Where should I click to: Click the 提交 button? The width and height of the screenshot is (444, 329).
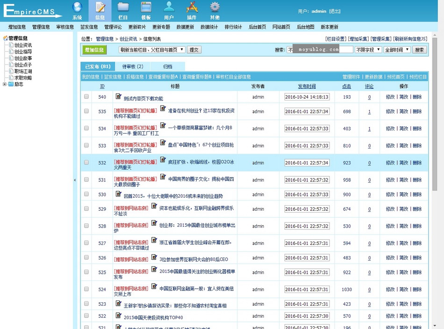pos(194,50)
